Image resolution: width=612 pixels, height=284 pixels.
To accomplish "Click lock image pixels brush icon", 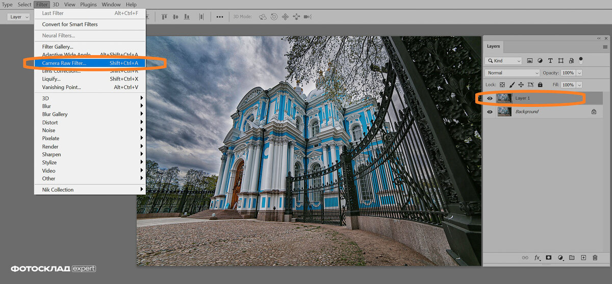I will pyautogui.click(x=512, y=85).
